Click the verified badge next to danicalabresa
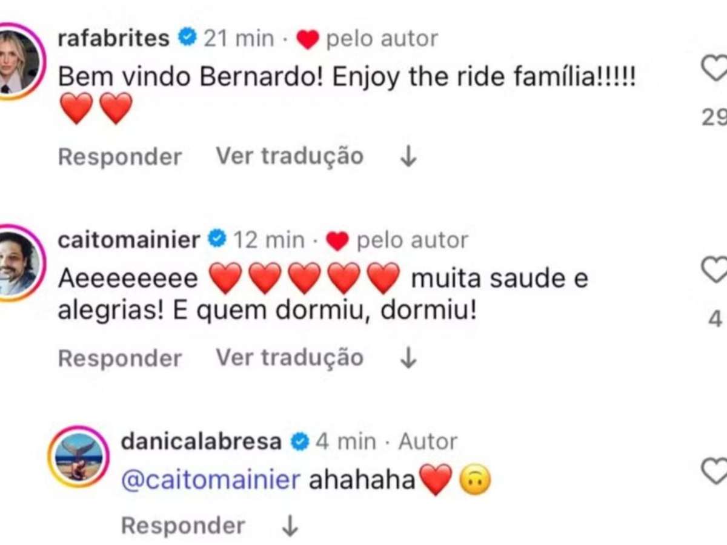 tap(299, 441)
